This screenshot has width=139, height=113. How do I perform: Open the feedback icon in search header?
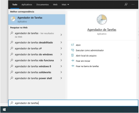coord(126,4)
